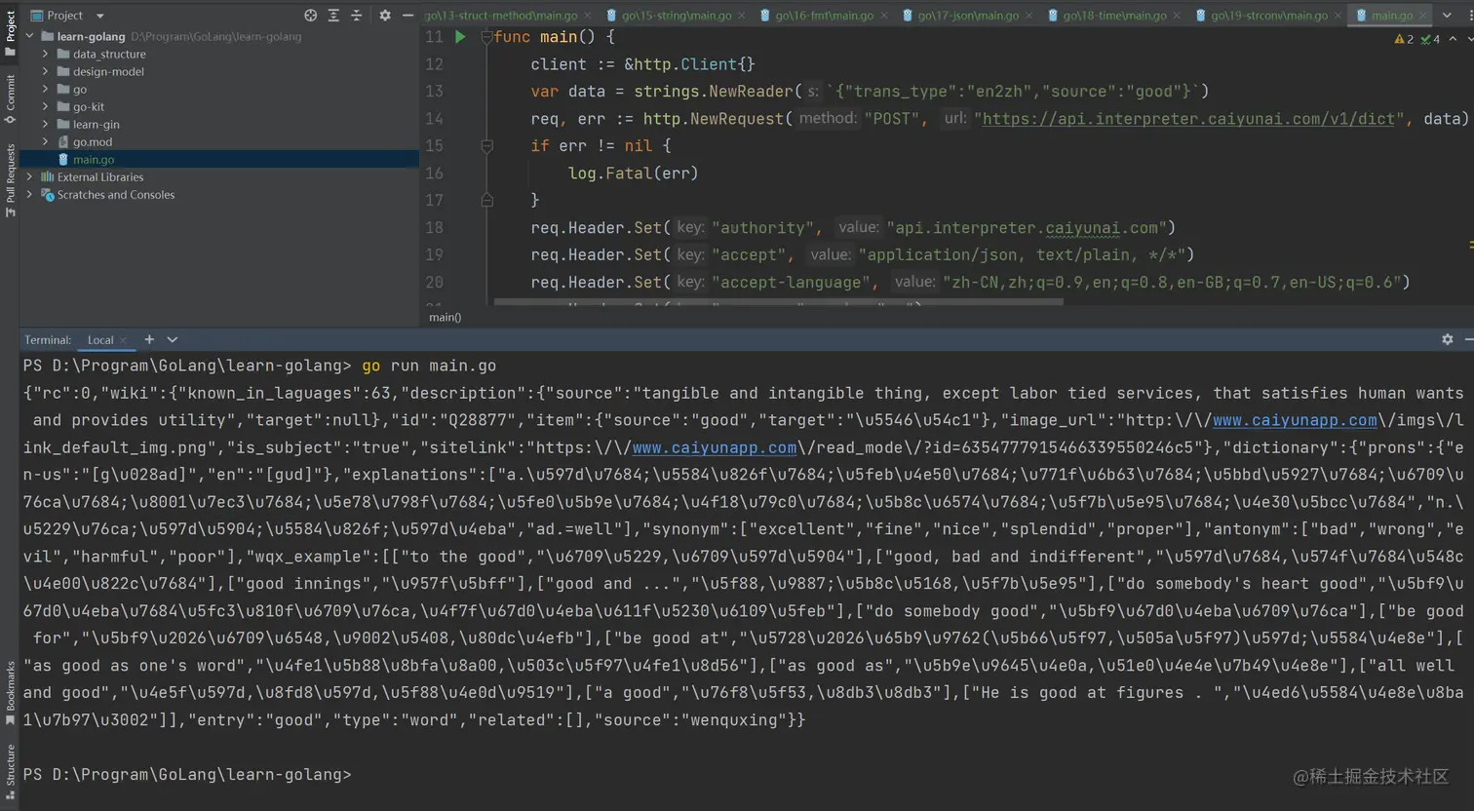Open the Commit tool window from sidebar

pyautogui.click(x=10, y=98)
